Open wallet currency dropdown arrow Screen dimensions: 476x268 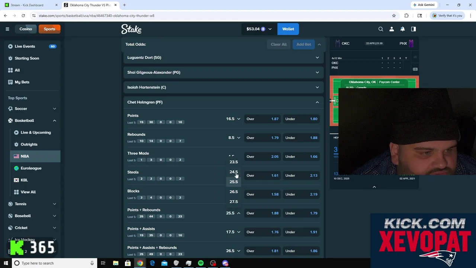point(270,29)
